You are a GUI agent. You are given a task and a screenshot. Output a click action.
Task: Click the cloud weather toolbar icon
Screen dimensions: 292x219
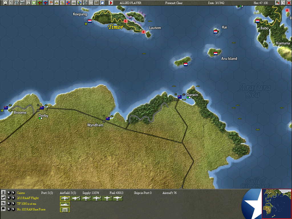[x=102, y=3]
